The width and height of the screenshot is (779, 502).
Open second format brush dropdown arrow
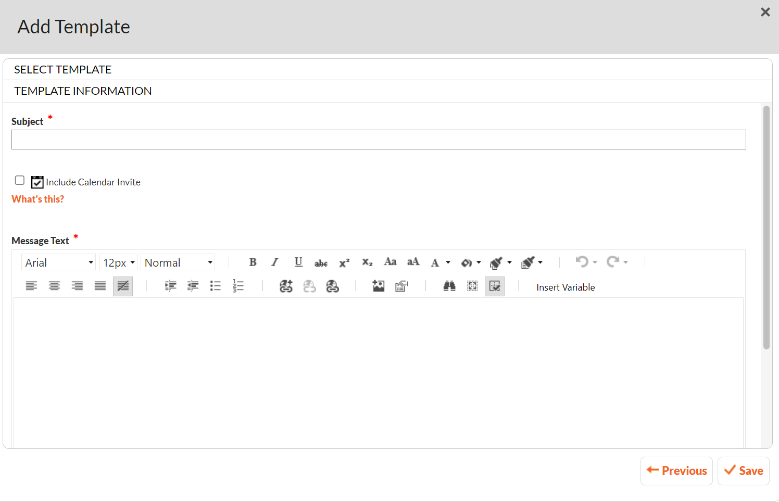point(540,262)
